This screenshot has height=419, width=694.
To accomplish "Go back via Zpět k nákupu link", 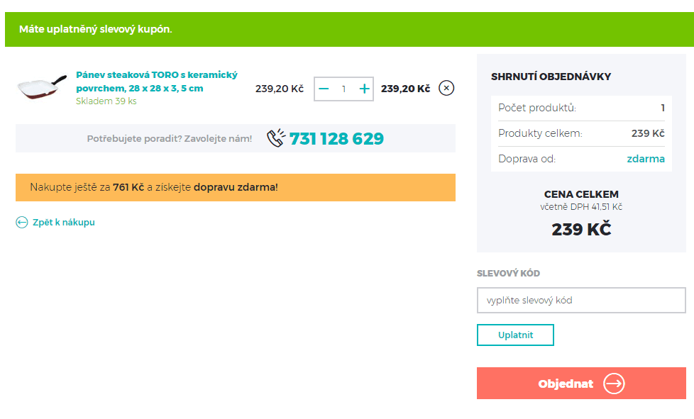I will click(63, 223).
